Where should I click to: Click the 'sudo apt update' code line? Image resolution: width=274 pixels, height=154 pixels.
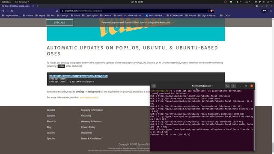tap(58, 79)
